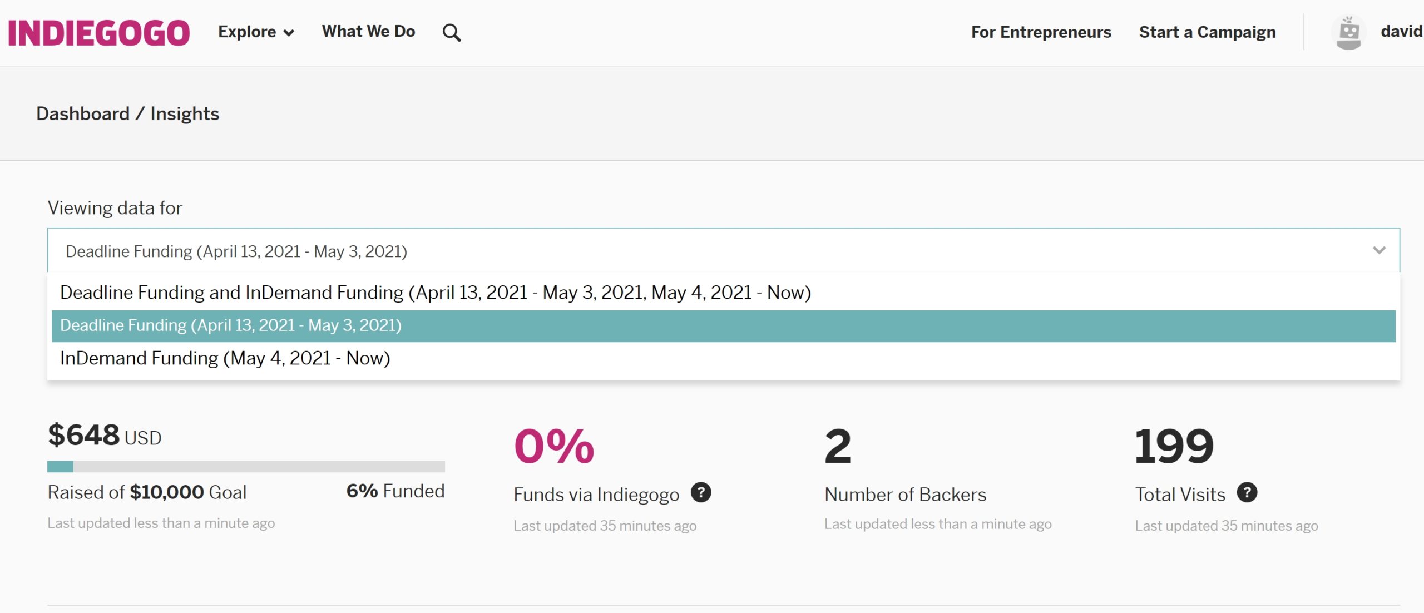The height and width of the screenshot is (613, 1424).
Task: Click Start a Campaign link
Action: (x=1207, y=32)
